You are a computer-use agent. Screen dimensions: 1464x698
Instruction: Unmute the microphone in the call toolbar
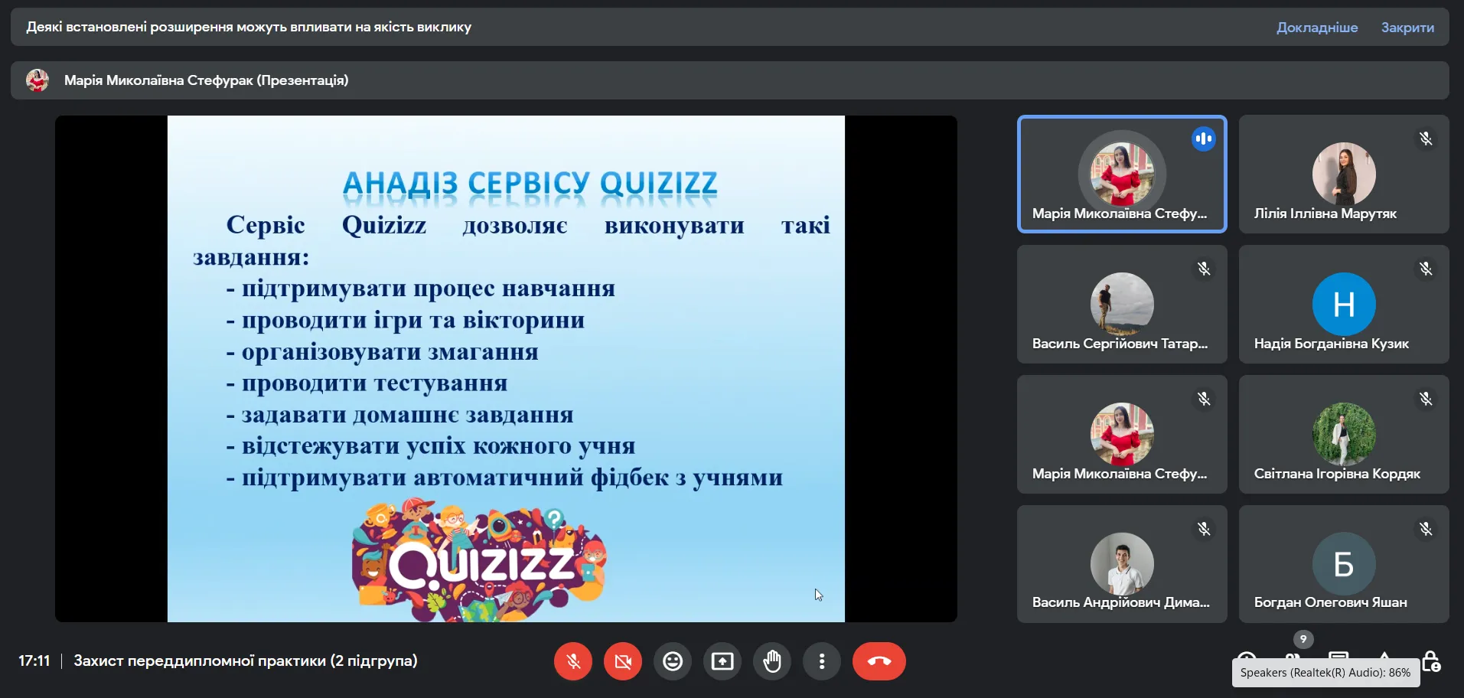coord(573,661)
